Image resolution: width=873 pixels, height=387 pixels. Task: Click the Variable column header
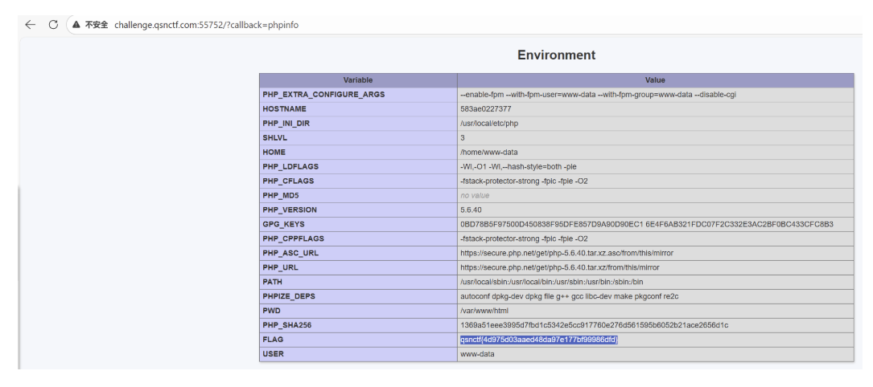pyautogui.click(x=358, y=80)
